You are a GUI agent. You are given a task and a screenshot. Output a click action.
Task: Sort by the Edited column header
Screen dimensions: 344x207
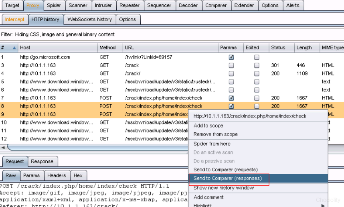[256, 48]
